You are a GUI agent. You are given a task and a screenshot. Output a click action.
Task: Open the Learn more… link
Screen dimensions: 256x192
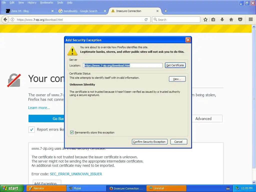(x=39, y=108)
